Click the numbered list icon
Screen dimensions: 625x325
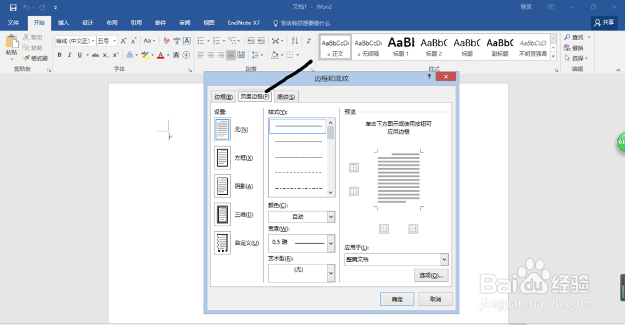216,41
